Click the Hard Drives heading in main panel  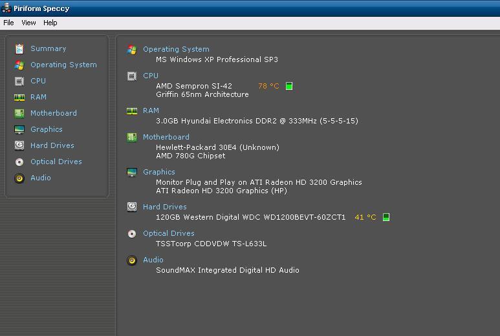point(164,207)
